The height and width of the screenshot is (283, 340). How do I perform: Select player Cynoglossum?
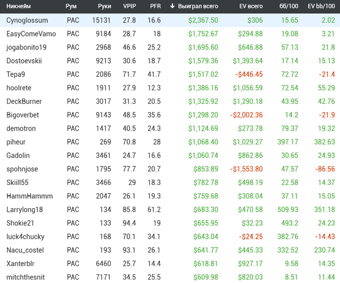click(x=27, y=20)
